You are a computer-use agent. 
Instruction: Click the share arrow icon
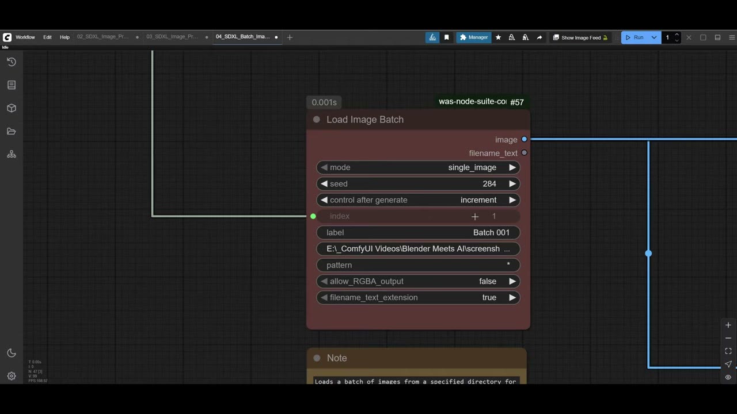click(x=539, y=37)
